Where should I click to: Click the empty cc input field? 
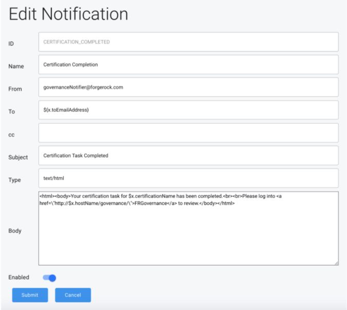pyautogui.click(x=188, y=133)
